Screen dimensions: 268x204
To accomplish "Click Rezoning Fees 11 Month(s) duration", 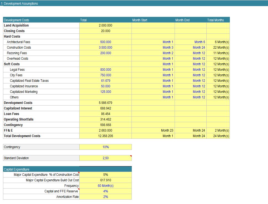I will [218, 53].
